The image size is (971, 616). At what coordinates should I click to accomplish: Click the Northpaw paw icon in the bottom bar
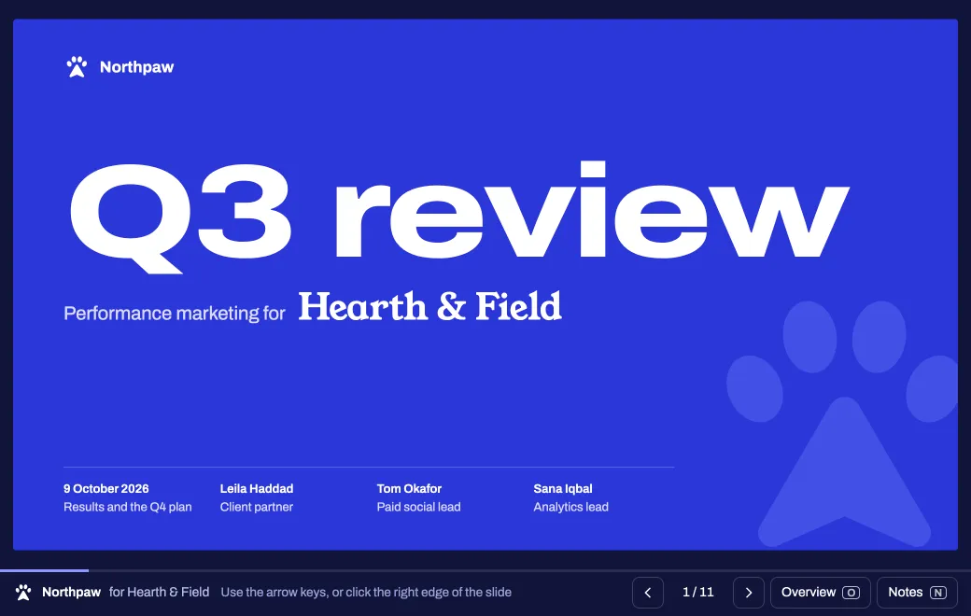point(23,593)
